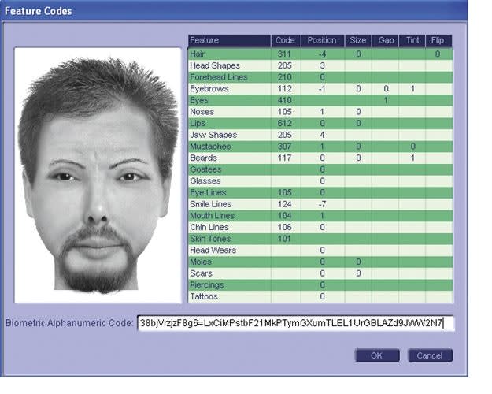Click the Tint column header
Viewport: 492px width, 394px height.
(412, 40)
